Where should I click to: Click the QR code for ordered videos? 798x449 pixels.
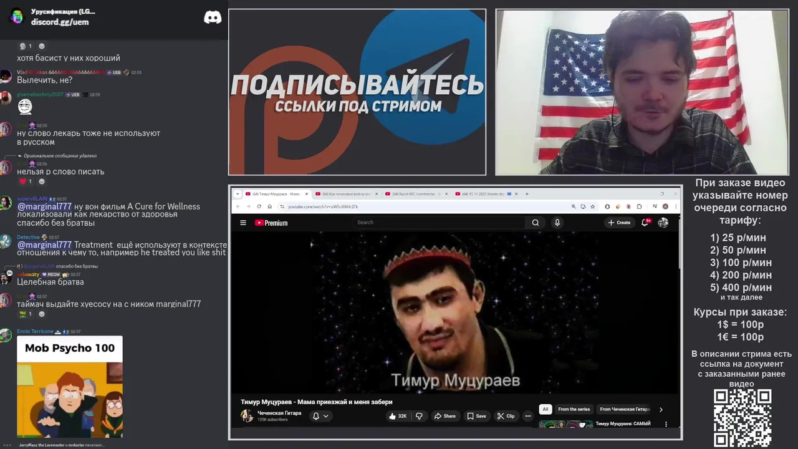[743, 418]
